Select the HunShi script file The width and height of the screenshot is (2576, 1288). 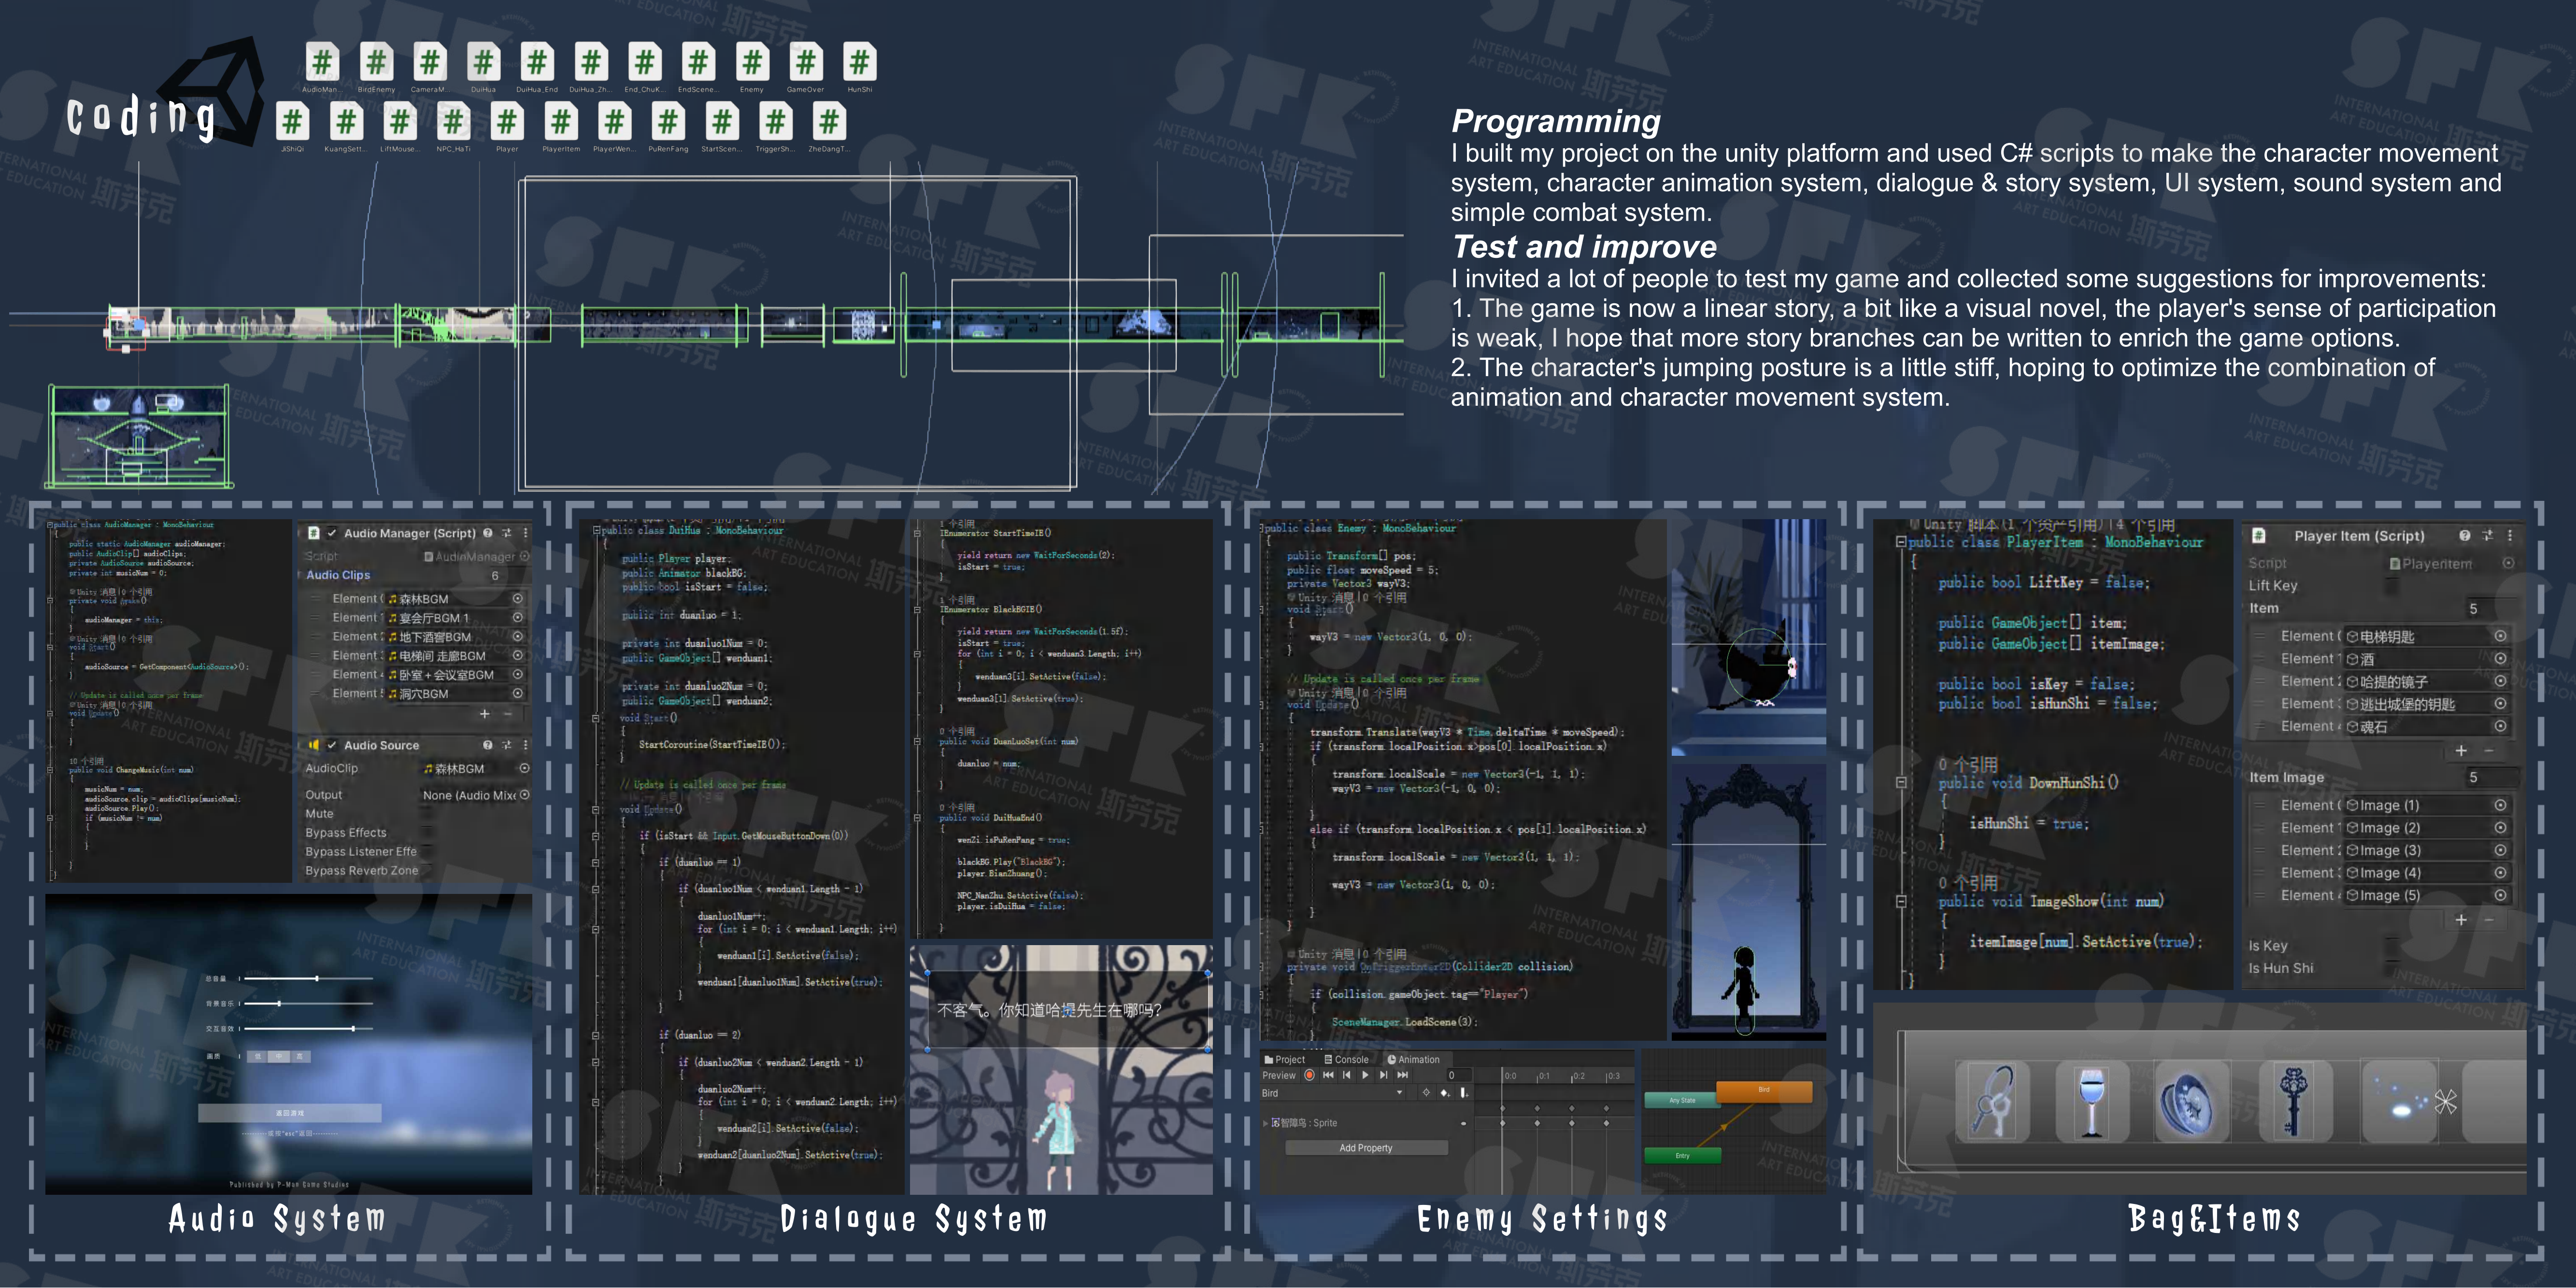(859, 62)
